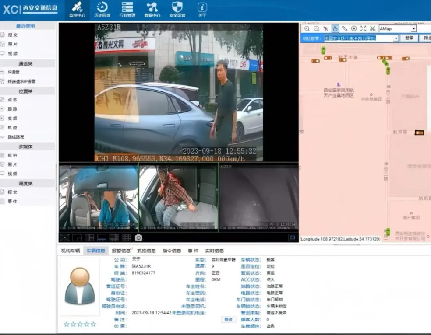Select the in-cab passenger camera video thumbnail
The image size is (431, 335).
178,197
